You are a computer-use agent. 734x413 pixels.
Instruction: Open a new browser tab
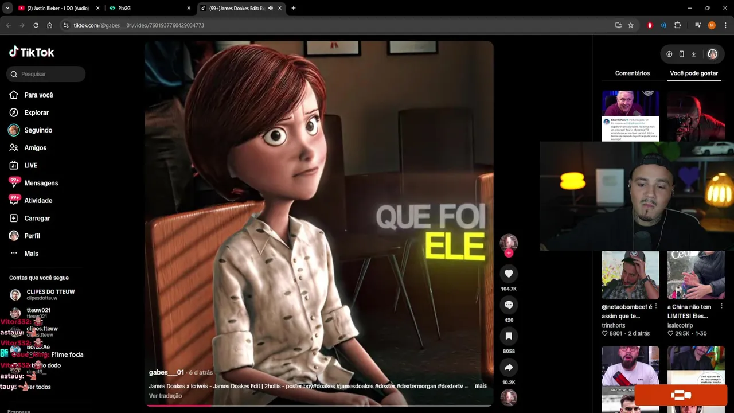tap(294, 8)
